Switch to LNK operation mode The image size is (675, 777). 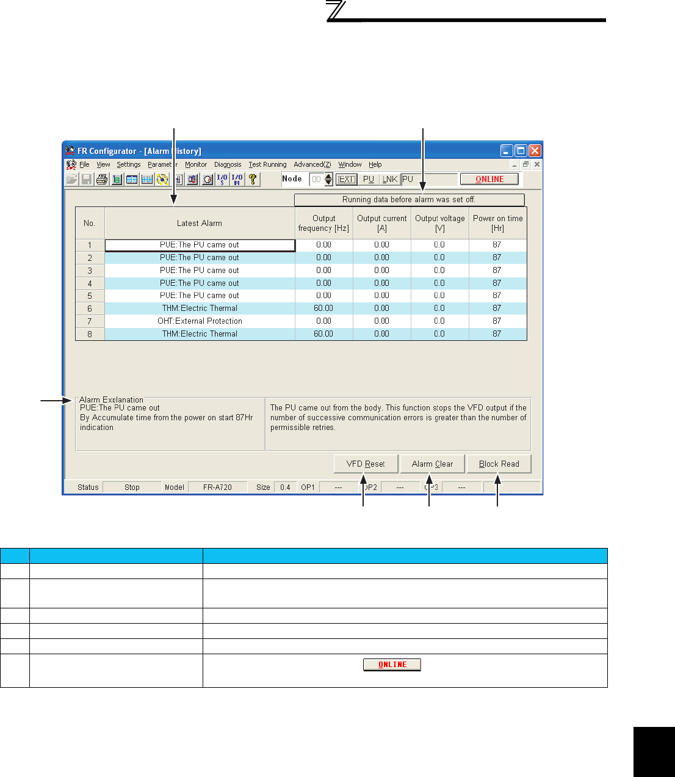click(x=389, y=179)
